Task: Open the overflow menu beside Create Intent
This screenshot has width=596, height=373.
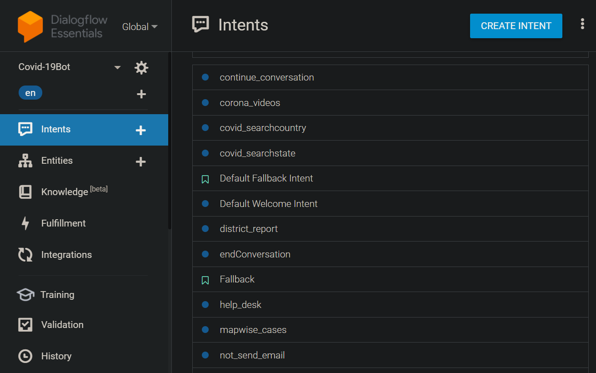Action: 582,24
